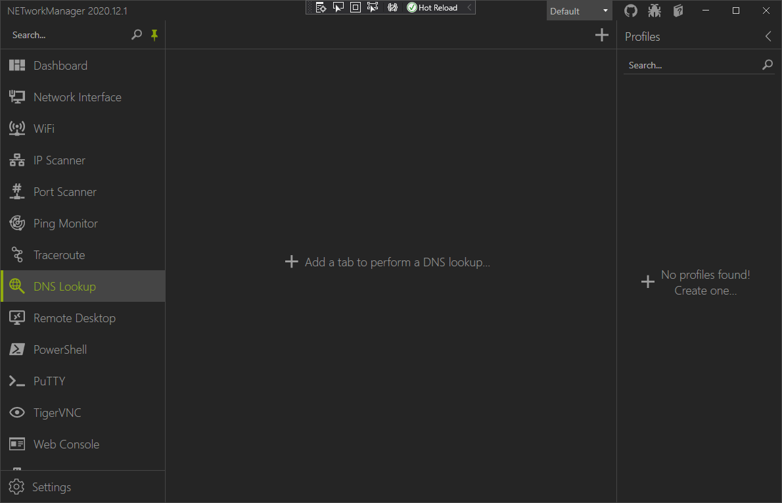Collapse the debug toolbar with chevron

click(x=469, y=7)
